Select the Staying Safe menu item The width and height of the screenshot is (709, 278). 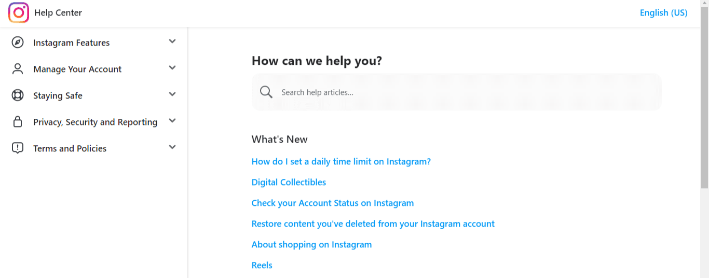pyautogui.click(x=58, y=96)
